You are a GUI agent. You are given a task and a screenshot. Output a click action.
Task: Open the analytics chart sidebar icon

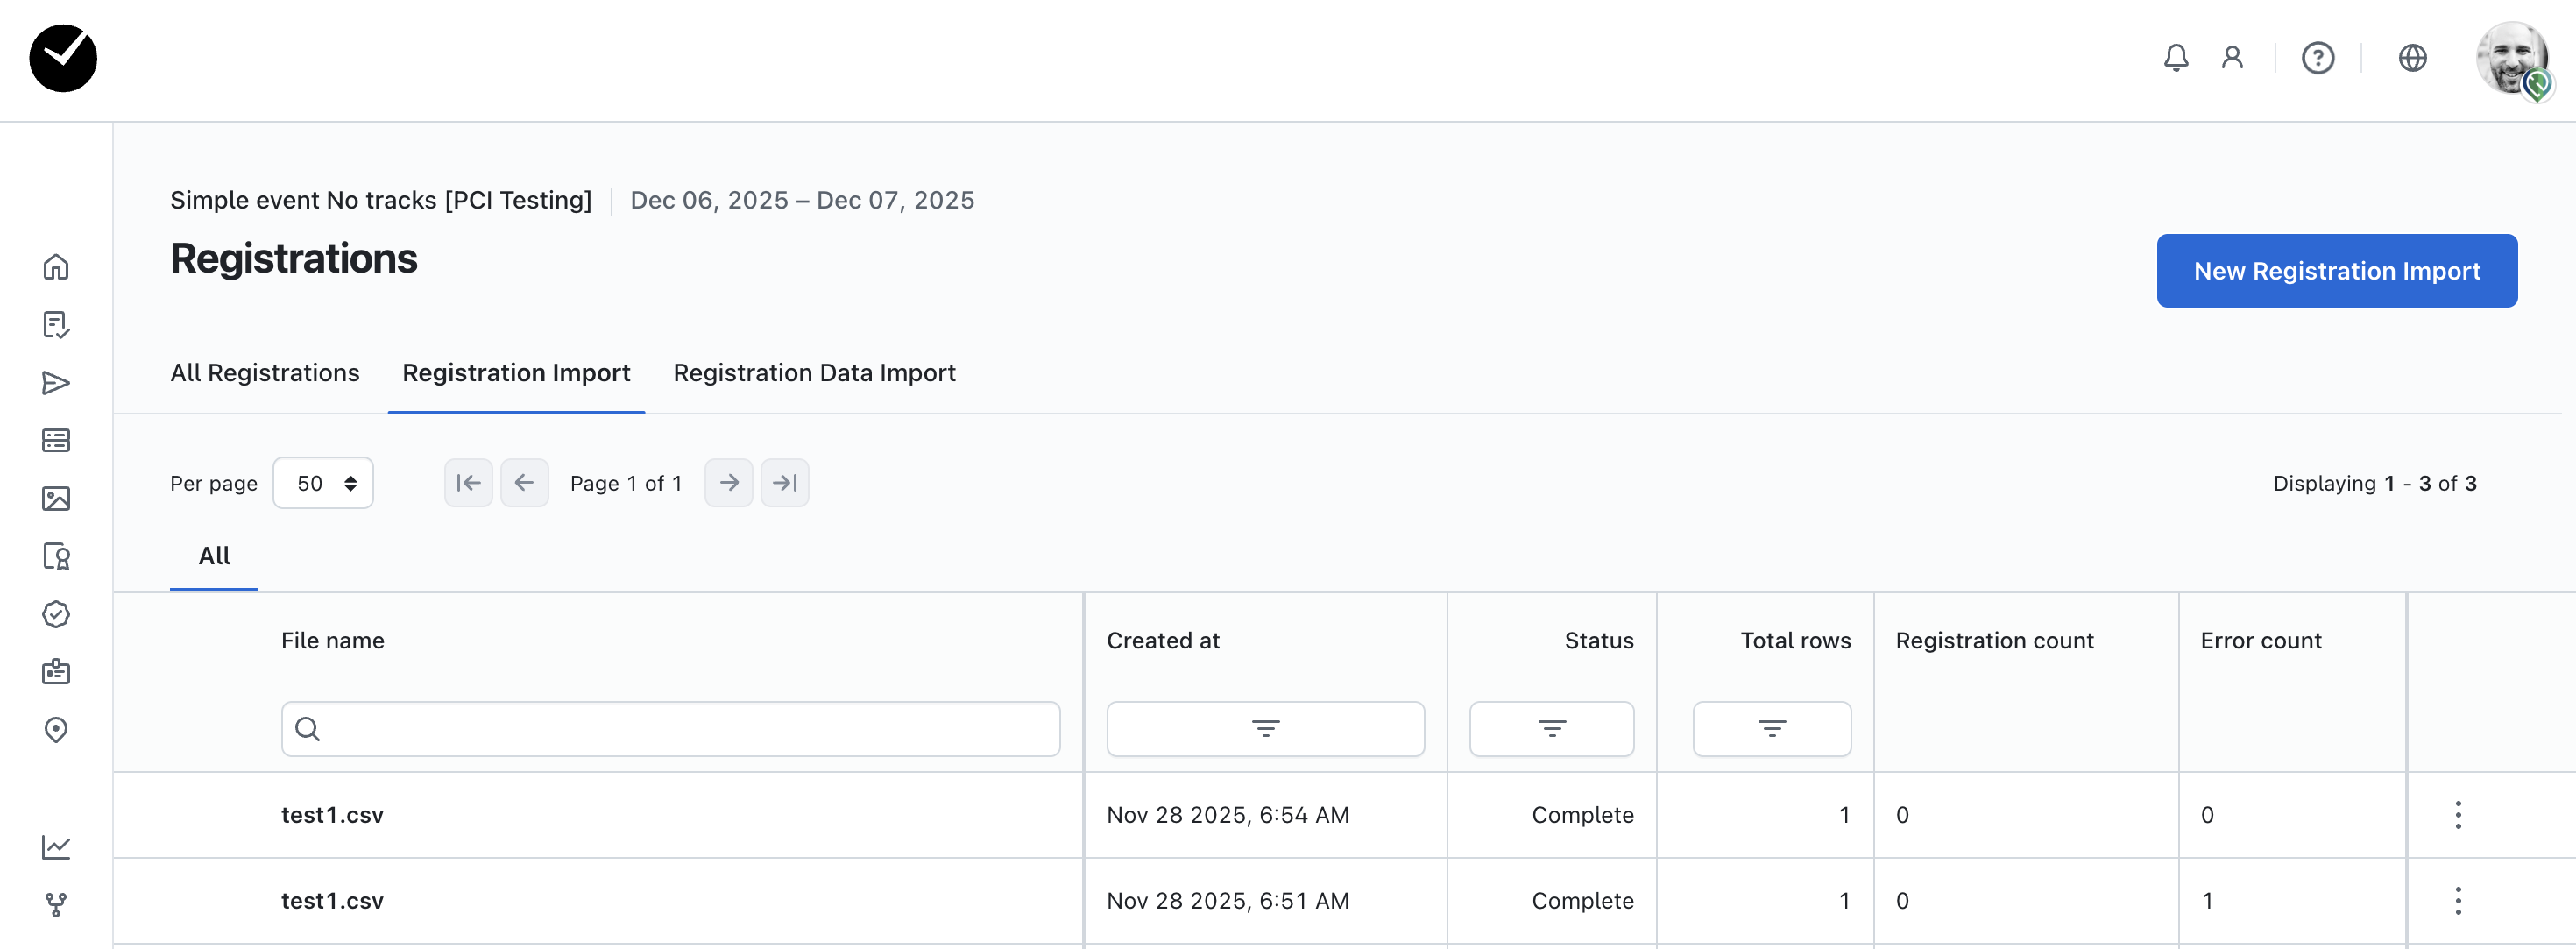56,847
